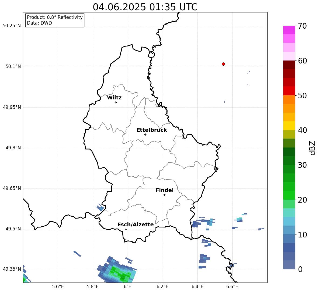319x292 pixels.
Task: Click the 50 tick label on colorbar
Action: click(x=302, y=95)
